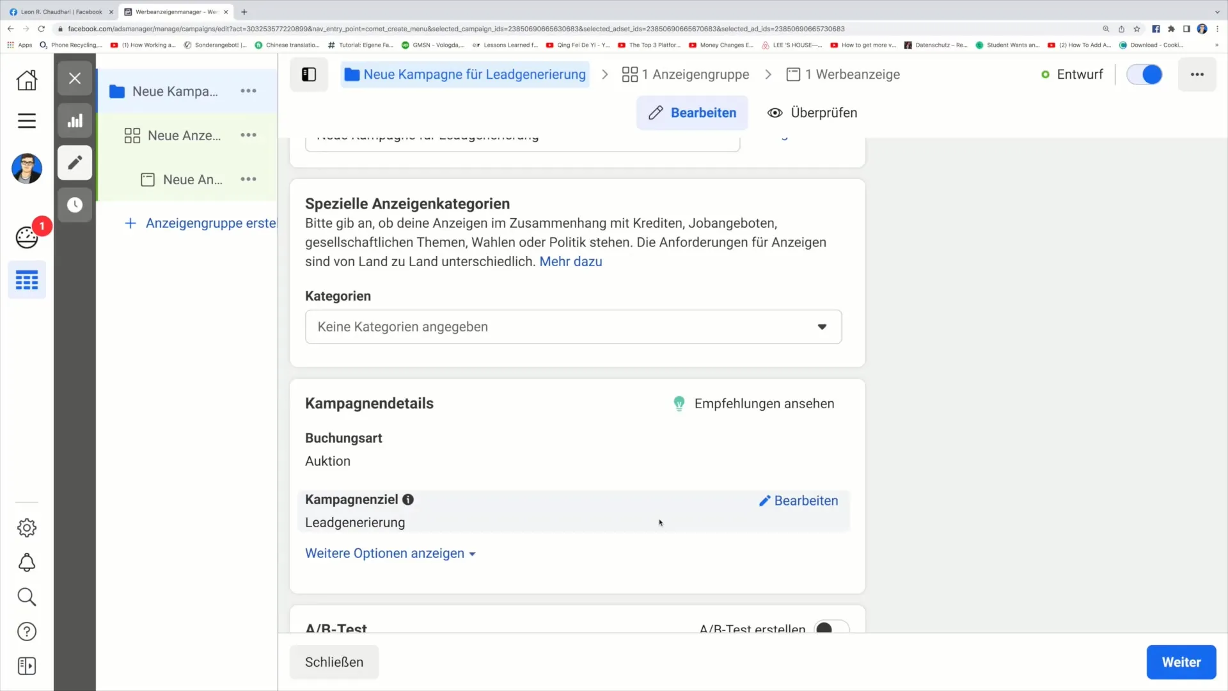Screen dimensions: 1228x691
Task: Open the Überprüfen review tab
Action: coord(812,112)
